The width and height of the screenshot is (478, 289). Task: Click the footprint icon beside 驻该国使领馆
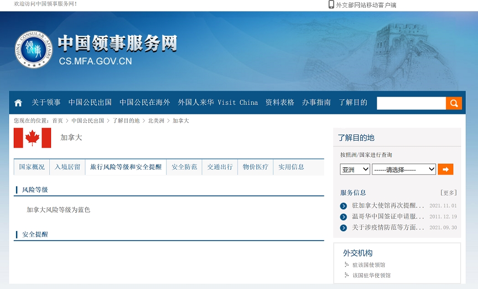tap(346, 264)
